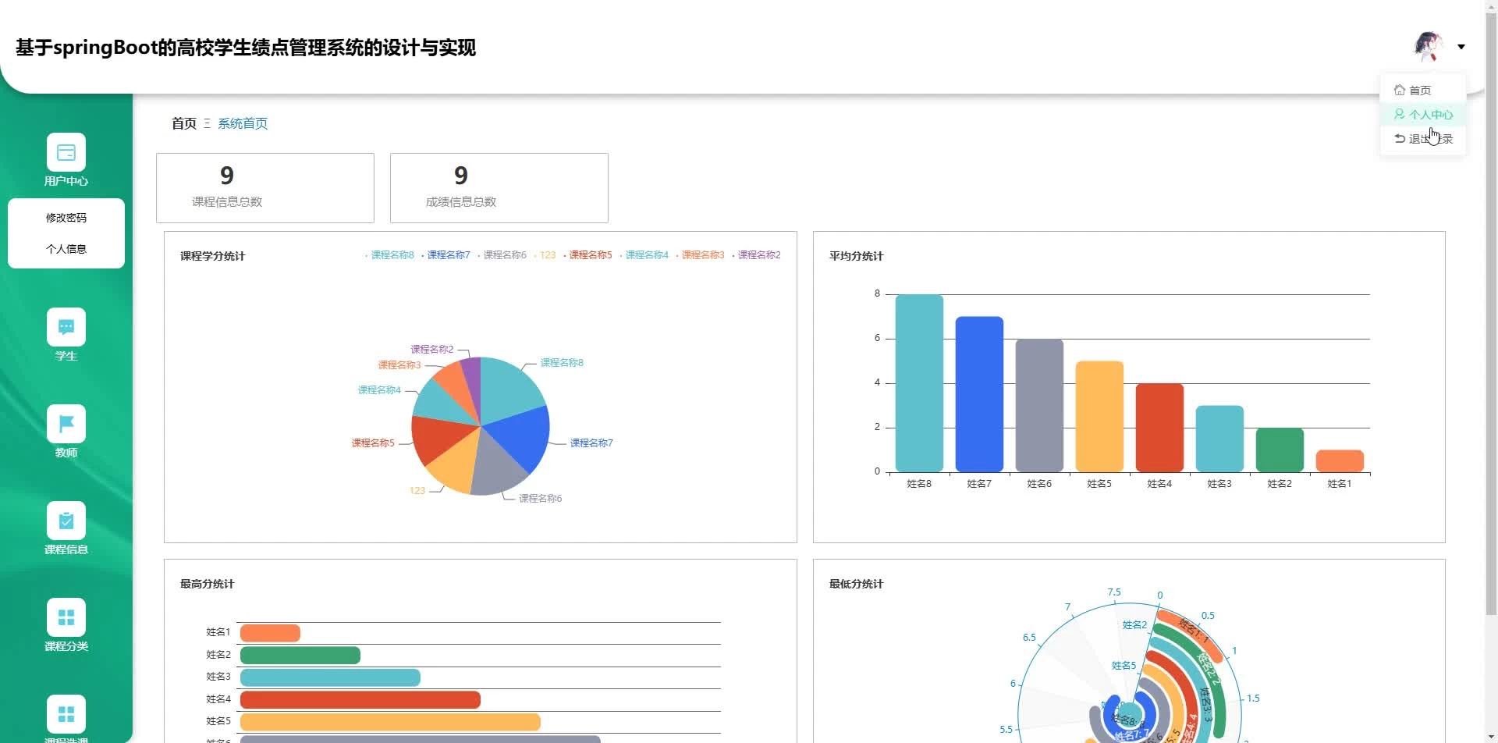1498x743 pixels.
Task: Toggle legend item 课程名称8
Action: coord(389,255)
